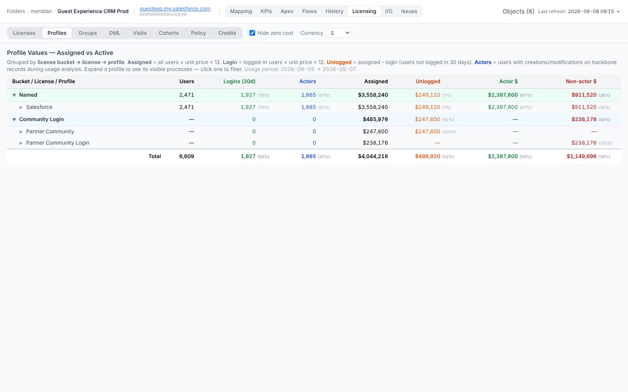This screenshot has height=392, width=628.
Task: View the History tab
Action: click(334, 11)
